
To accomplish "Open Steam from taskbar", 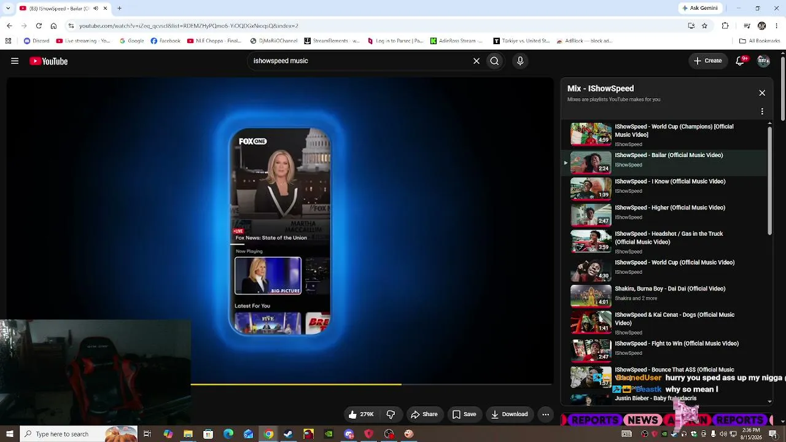I will (288, 434).
